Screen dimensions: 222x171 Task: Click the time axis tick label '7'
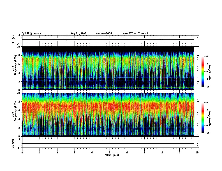point(145,153)
